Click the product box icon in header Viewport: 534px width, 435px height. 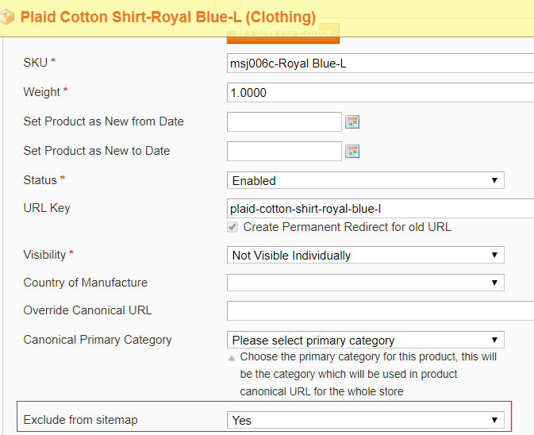(x=8, y=17)
